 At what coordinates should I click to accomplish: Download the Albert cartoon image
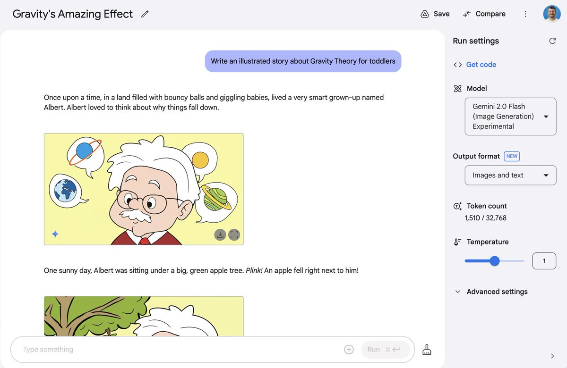click(x=220, y=234)
